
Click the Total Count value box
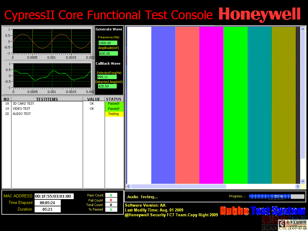(x=111, y=205)
